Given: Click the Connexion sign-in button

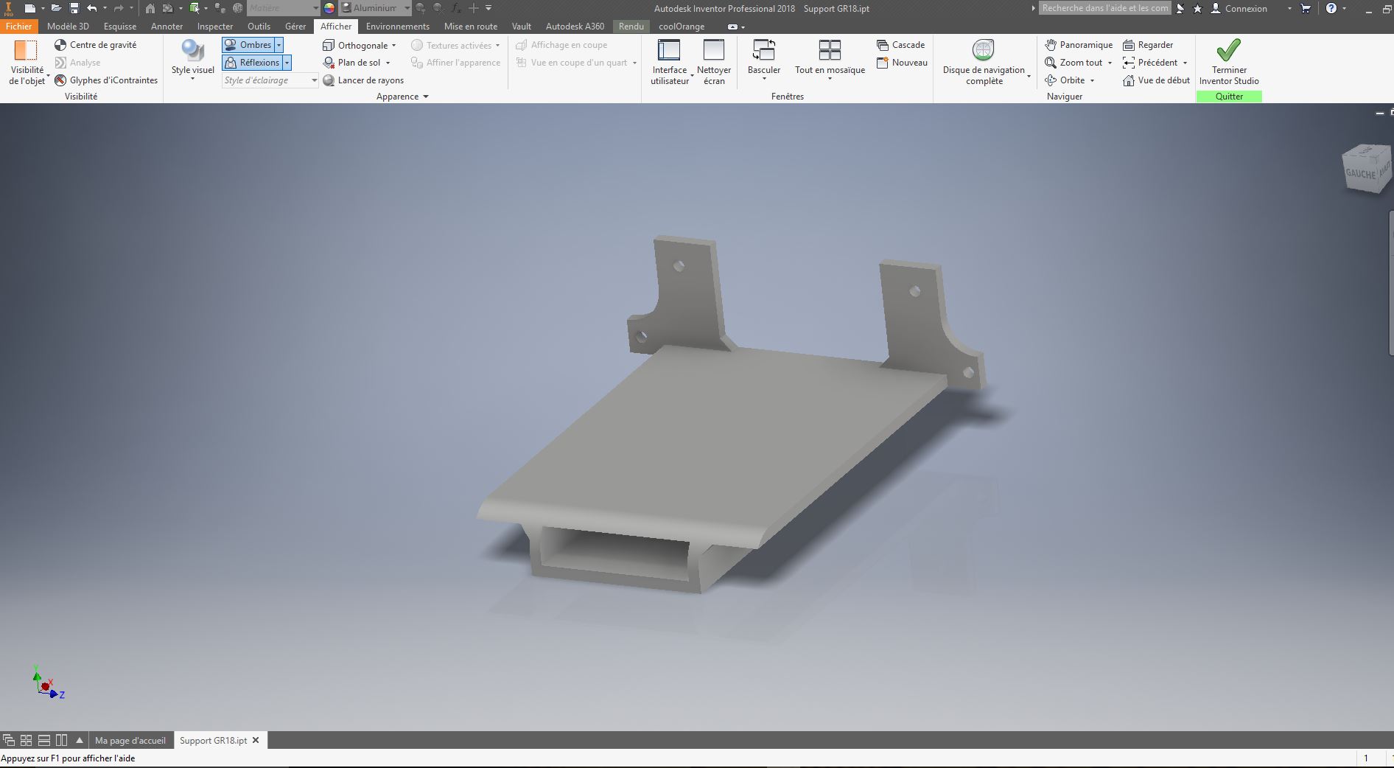Looking at the screenshot, I should point(1239,8).
